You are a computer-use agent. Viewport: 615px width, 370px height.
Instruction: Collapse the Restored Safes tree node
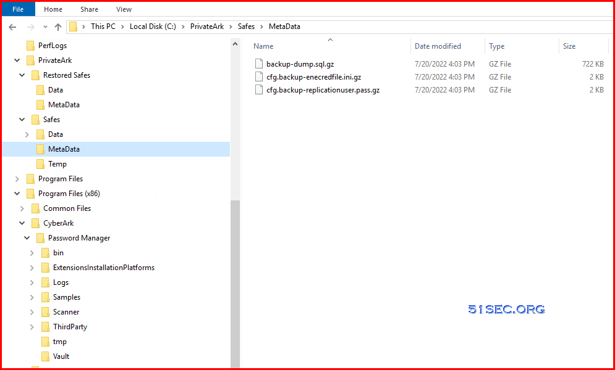(22, 75)
